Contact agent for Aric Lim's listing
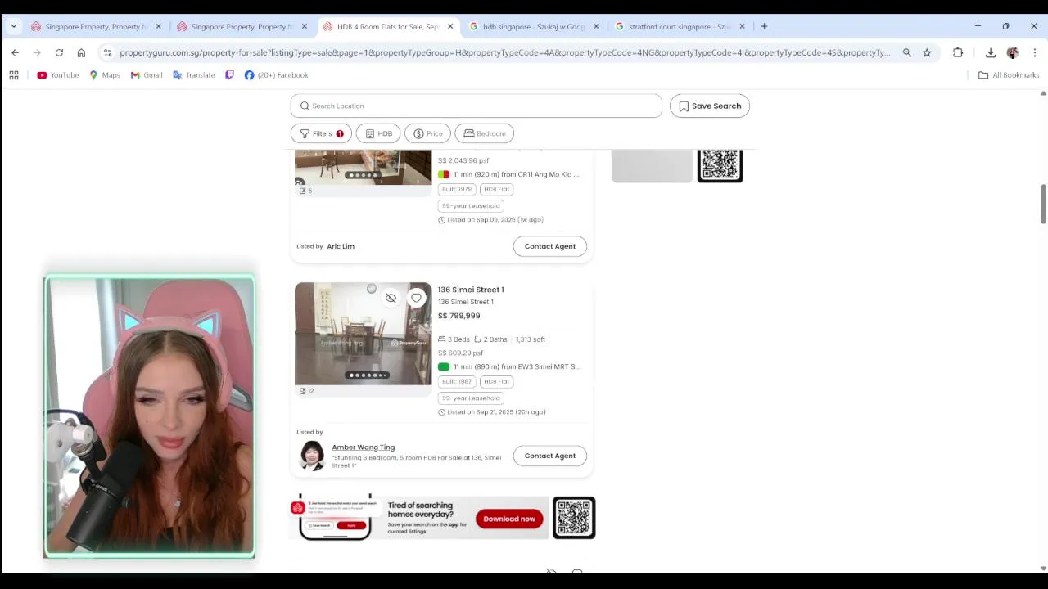 [x=550, y=246]
